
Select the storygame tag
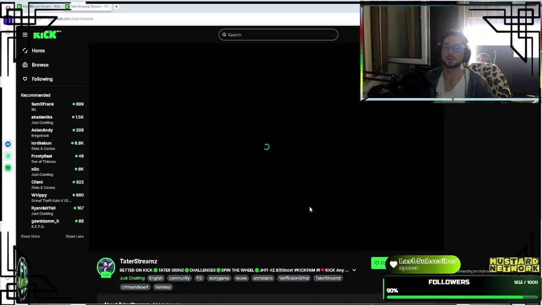[x=219, y=278]
